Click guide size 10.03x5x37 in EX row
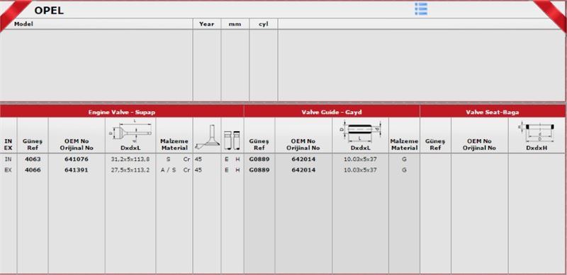This screenshot has height=275, width=567. click(x=360, y=169)
